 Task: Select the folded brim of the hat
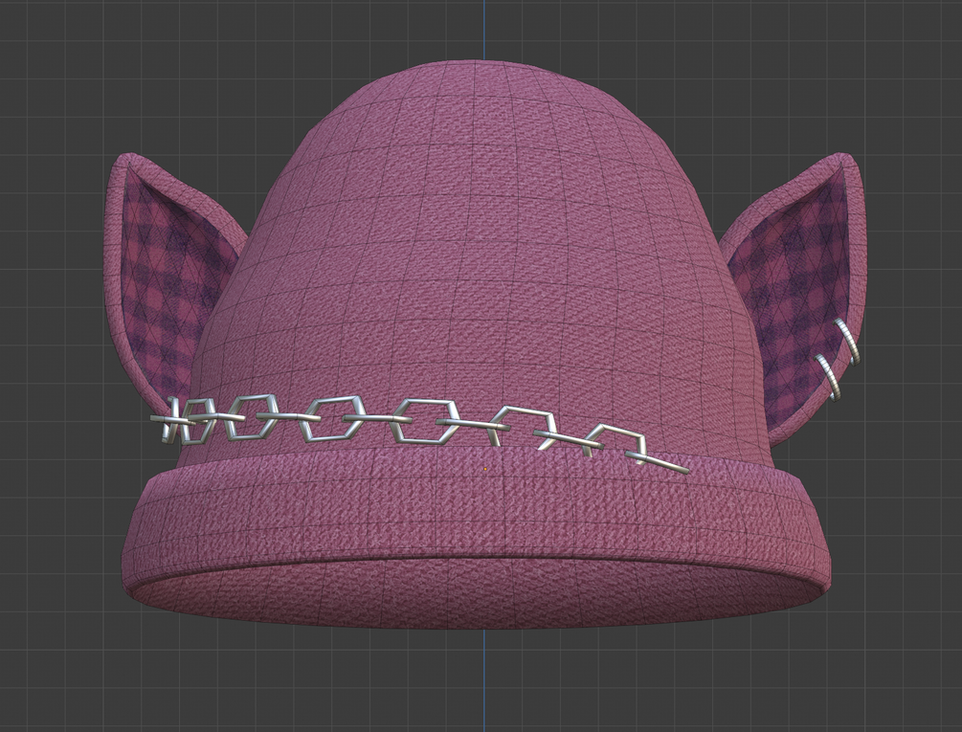[x=476, y=540]
